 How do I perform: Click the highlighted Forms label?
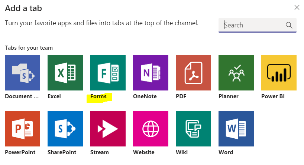(x=98, y=96)
